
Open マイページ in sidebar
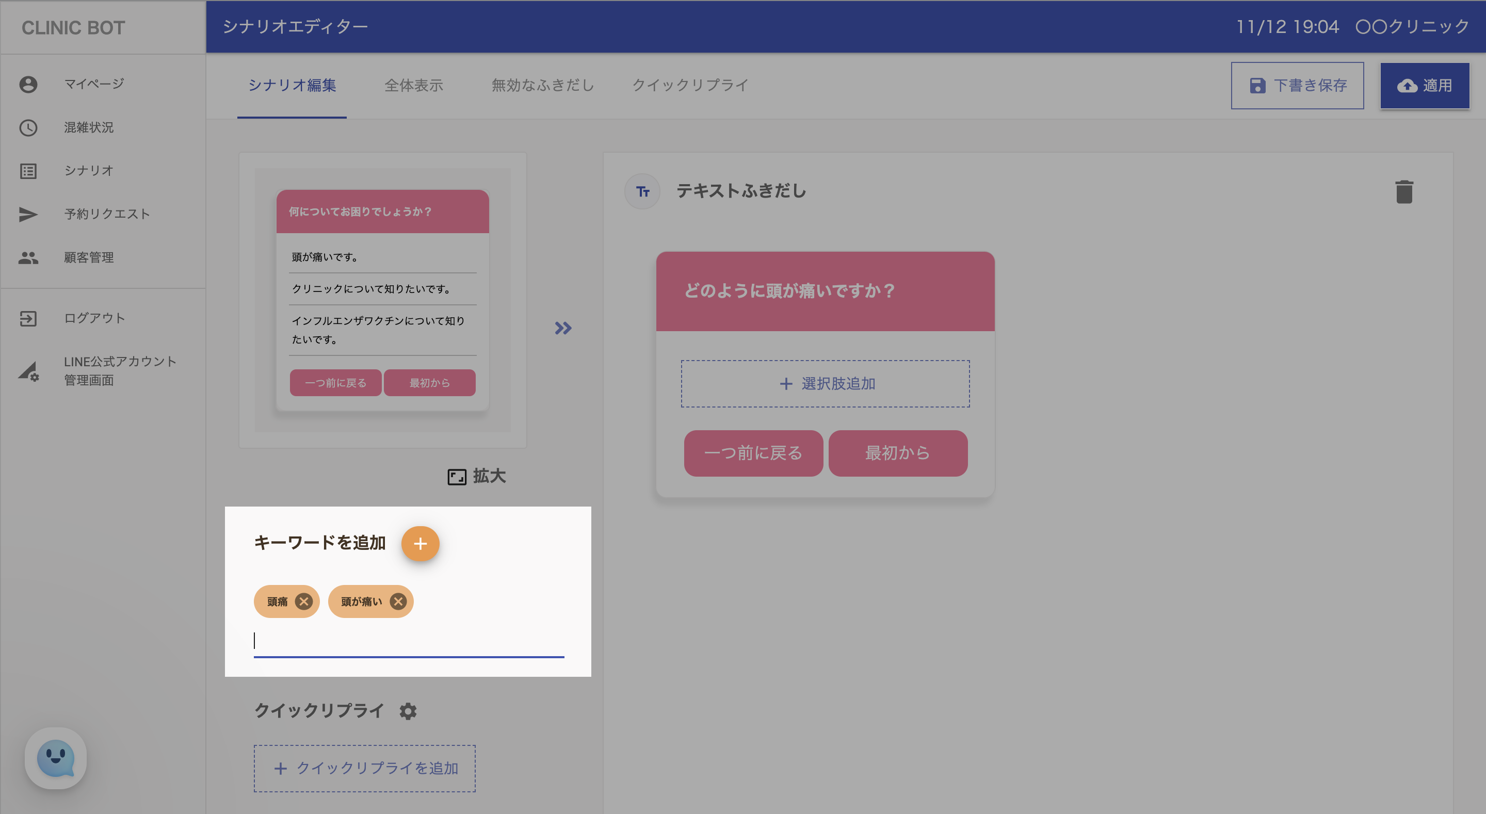[x=93, y=84]
